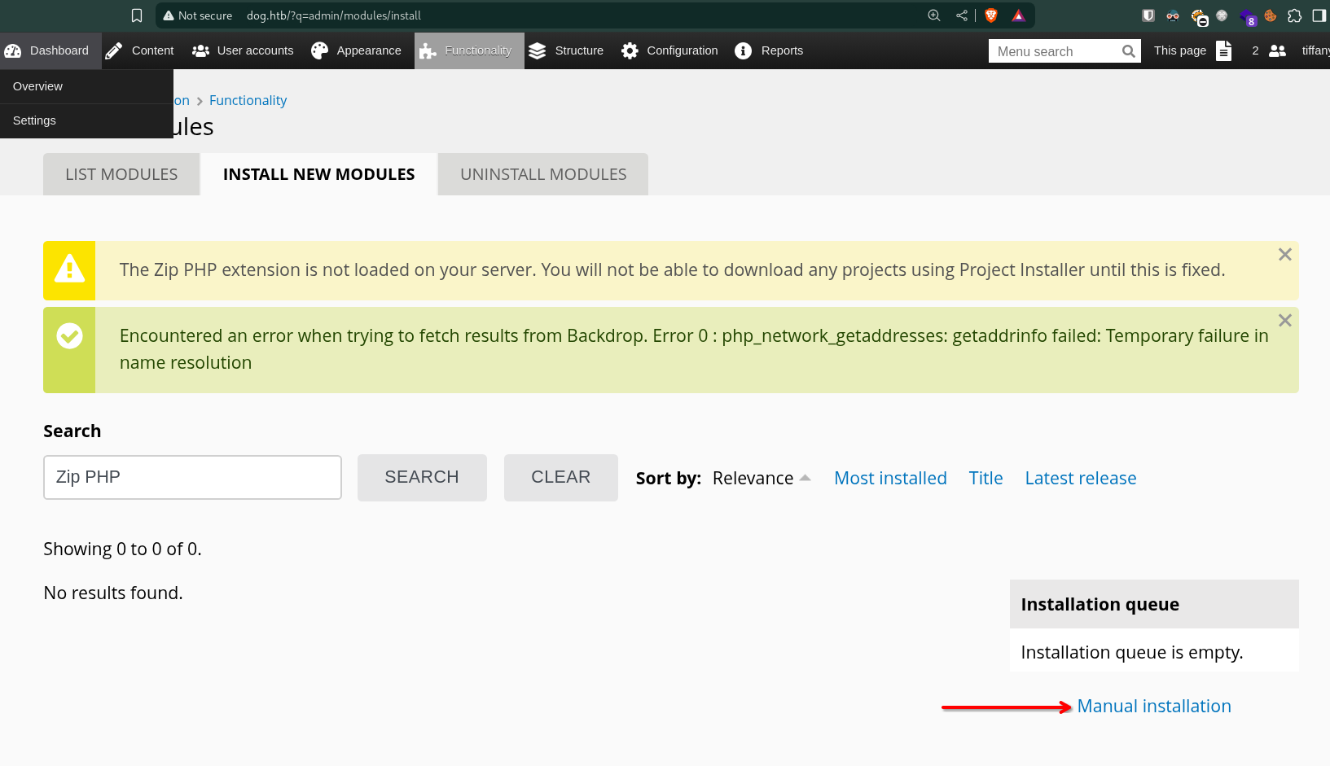This screenshot has width=1330, height=766.
Task: Click the bookmark icon beside the address bar
Action: (137, 15)
